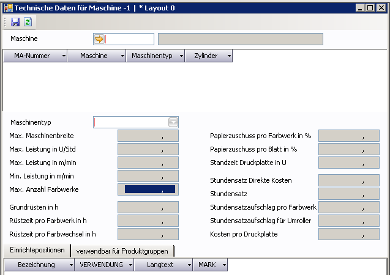Switch to the Einrichtepositionen tab
Screen dimensions: 390x275
coord(37,250)
